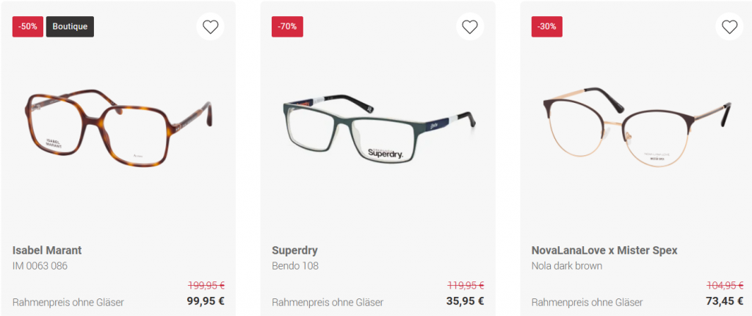752x316 pixels.
Task: Click the Boutique label badge
Action: click(x=70, y=26)
